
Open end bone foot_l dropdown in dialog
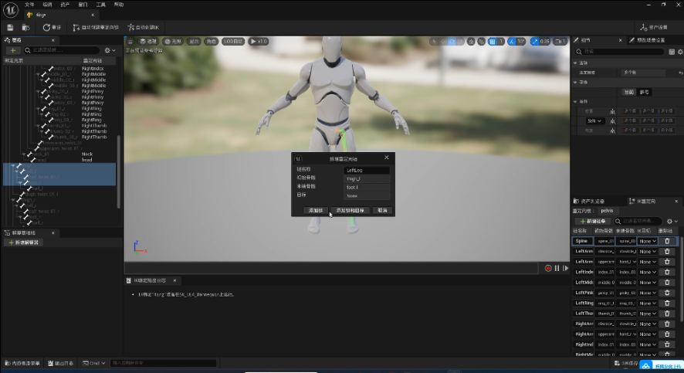click(367, 187)
